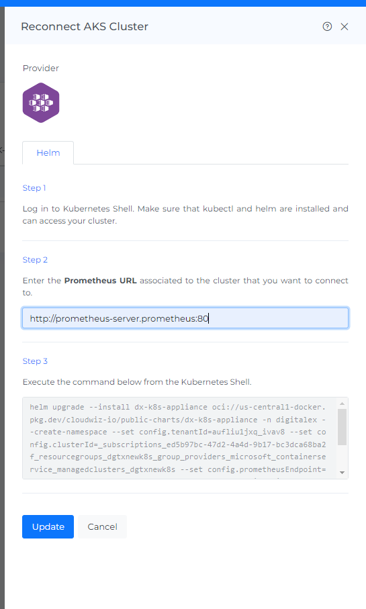Click the command box scroll up arrow
The width and height of the screenshot is (366, 609).
(342, 404)
